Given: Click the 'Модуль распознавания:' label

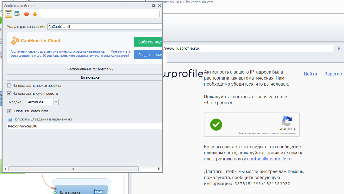Looking at the screenshot, I should 26,27.
